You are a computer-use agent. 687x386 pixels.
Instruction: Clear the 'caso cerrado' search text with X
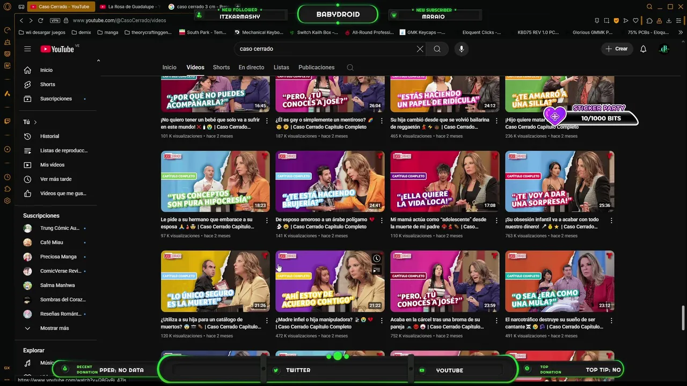[x=420, y=49]
